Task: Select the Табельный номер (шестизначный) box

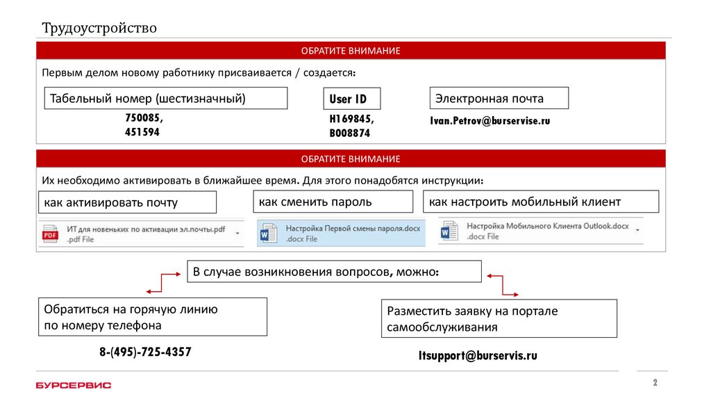Action: point(166,98)
